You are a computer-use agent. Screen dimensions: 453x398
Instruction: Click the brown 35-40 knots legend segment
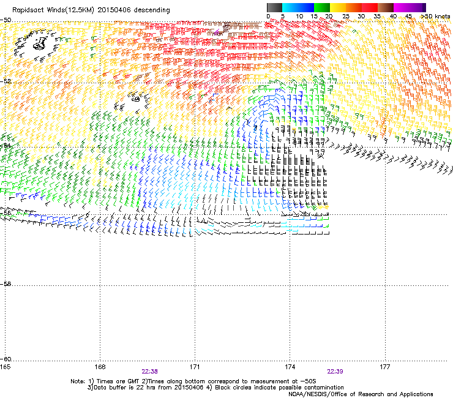[386, 7]
